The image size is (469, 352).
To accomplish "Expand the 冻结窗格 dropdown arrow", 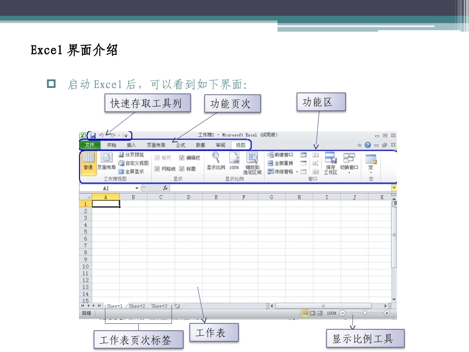I will 297,172.
